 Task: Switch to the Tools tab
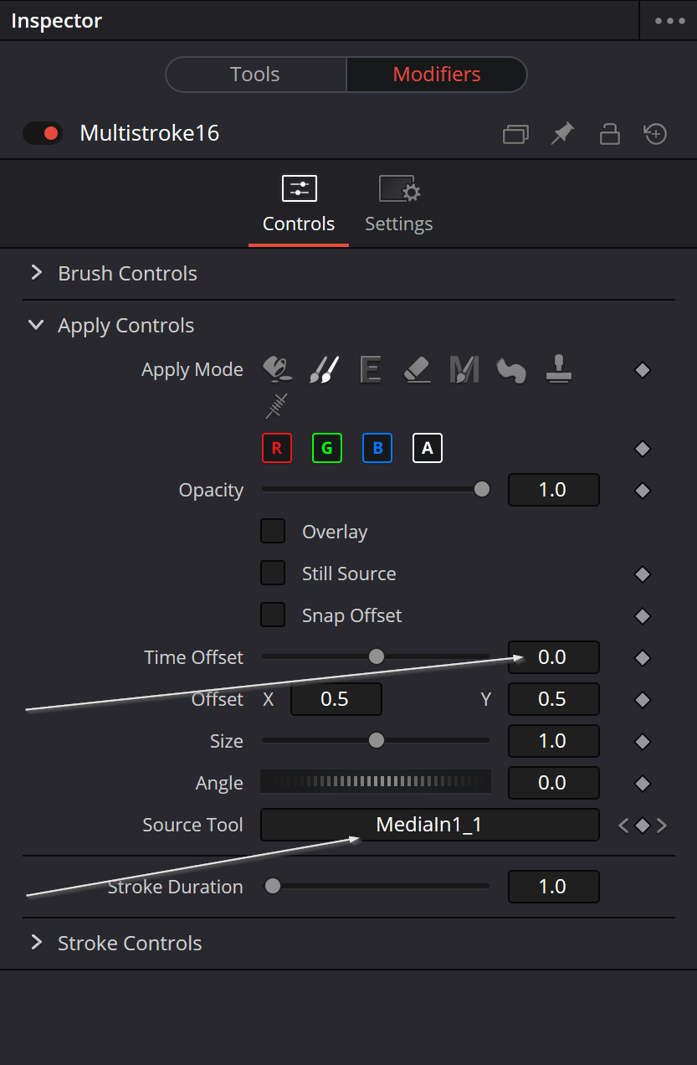255,75
